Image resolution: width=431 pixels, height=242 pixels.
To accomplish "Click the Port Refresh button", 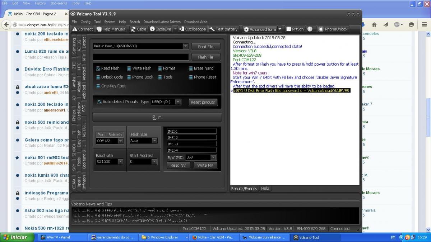I will (110, 135).
